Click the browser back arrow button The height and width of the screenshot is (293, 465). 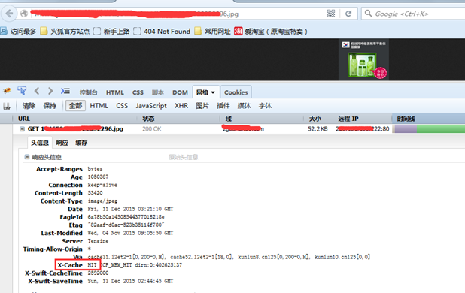[x=10, y=14]
